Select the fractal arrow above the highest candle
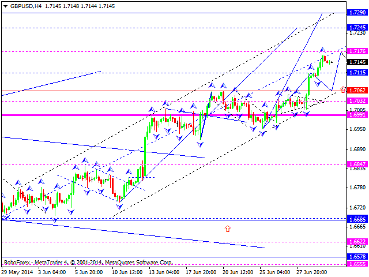The image size is (369, 277). click(x=323, y=50)
